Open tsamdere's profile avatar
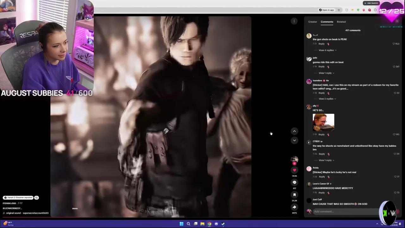Screen dimensions: 405x228 click(309, 82)
